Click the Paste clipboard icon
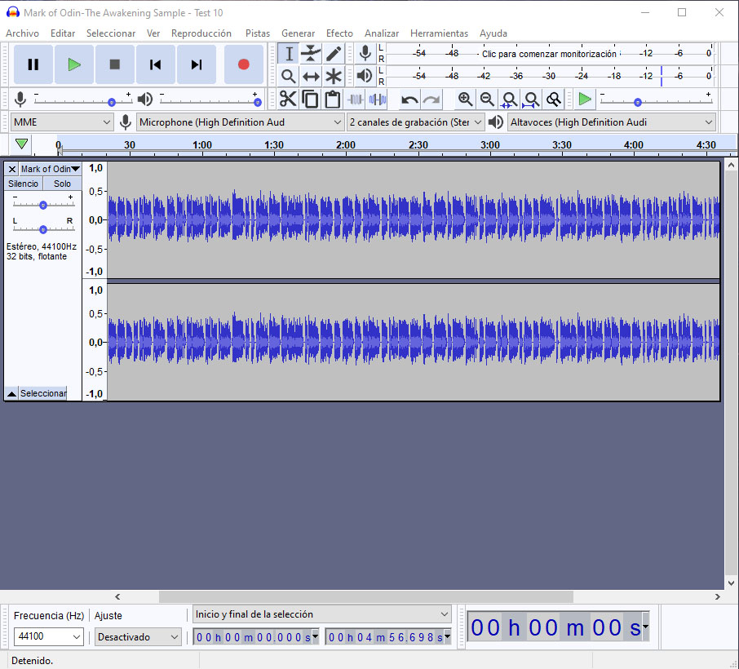 pyautogui.click(x=333, y=100)
